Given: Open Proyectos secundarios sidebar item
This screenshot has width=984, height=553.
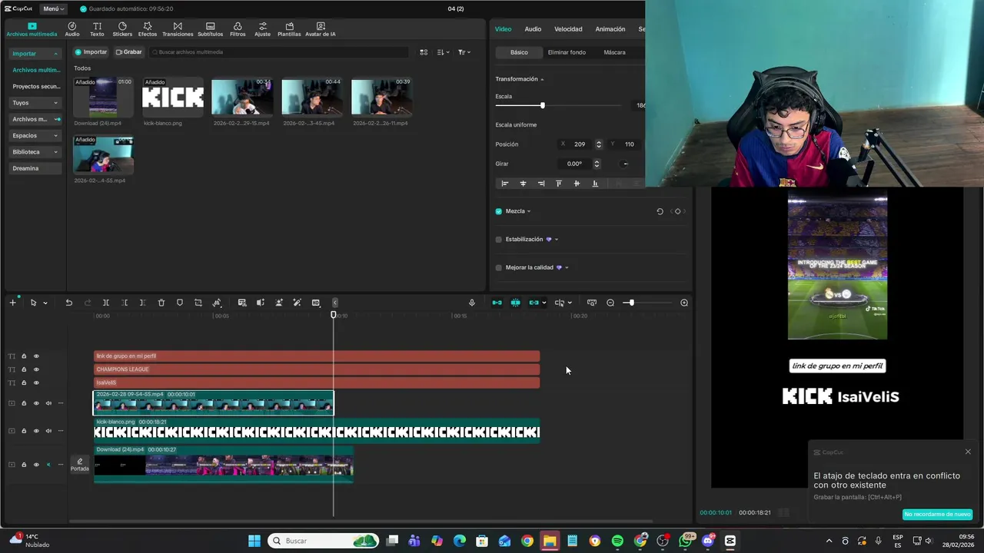Looking at the screenshot, I should [x=35, y=86].
